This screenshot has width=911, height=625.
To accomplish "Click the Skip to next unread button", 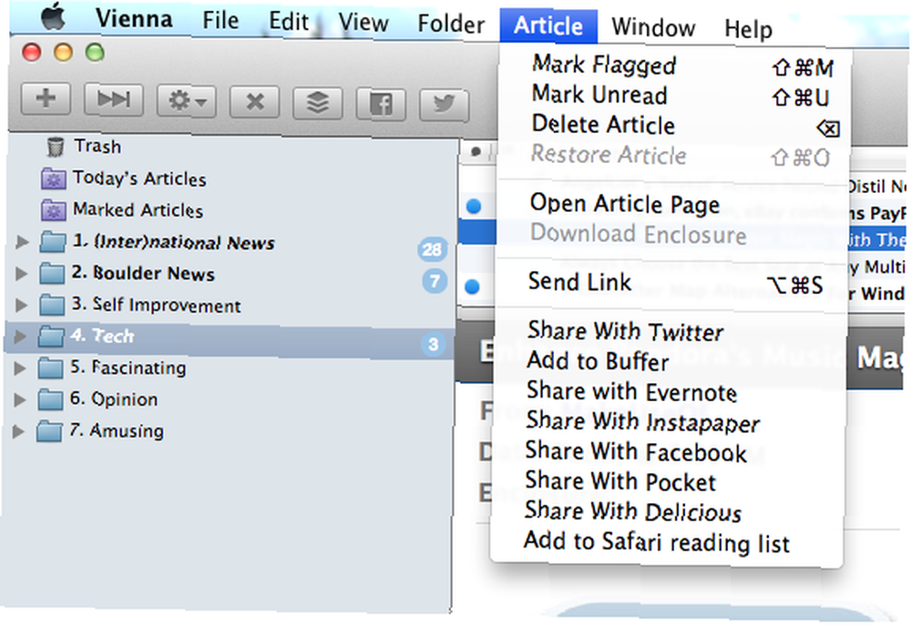I will 113,98.
